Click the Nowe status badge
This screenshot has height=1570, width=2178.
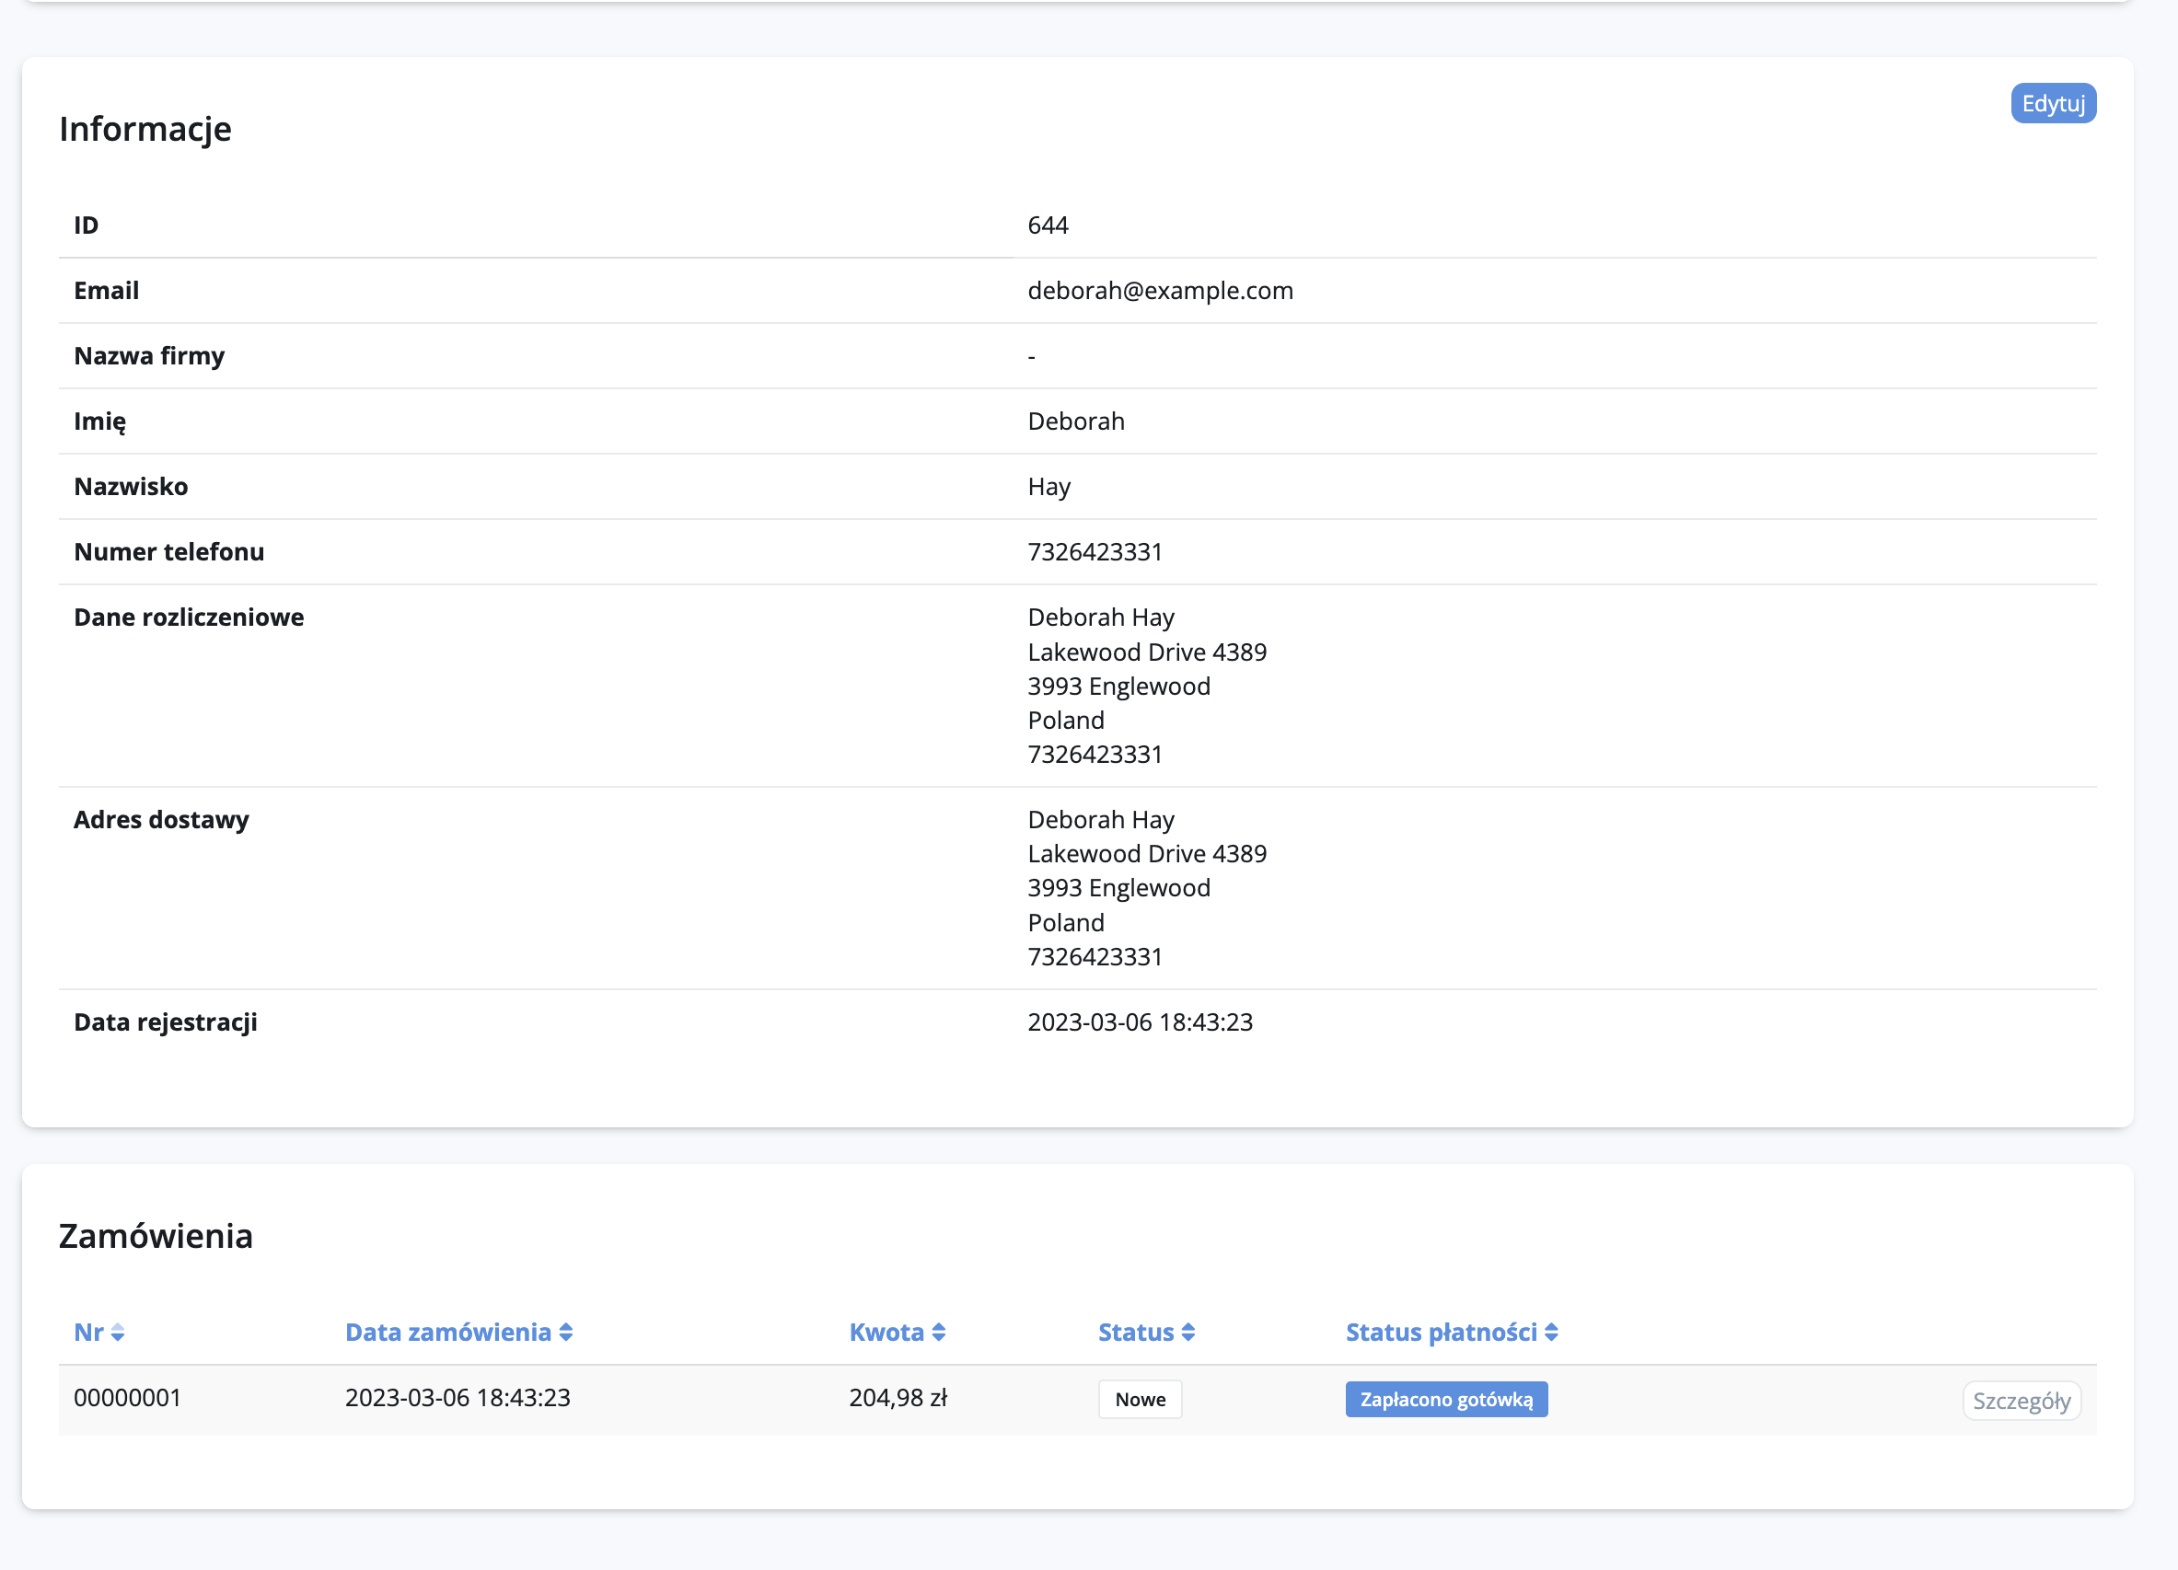click(x=1139, y=1399)
